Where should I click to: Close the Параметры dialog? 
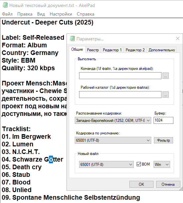[x=178, y=38]
